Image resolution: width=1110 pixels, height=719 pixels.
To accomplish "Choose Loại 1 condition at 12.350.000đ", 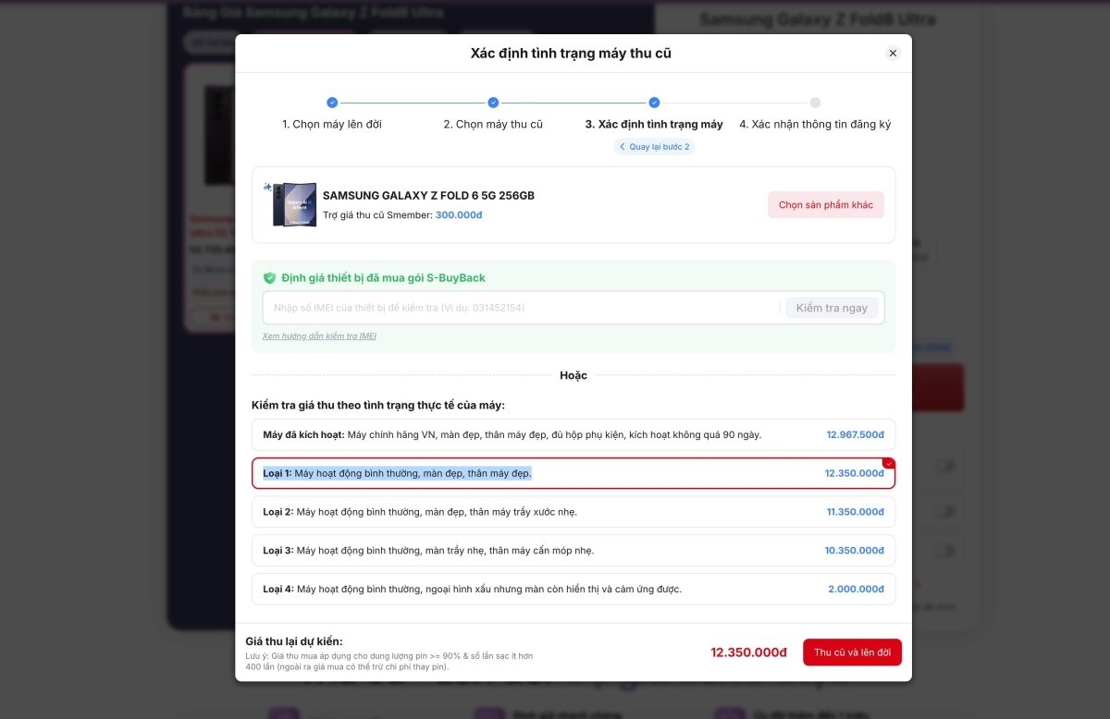I will coord(573,473).
